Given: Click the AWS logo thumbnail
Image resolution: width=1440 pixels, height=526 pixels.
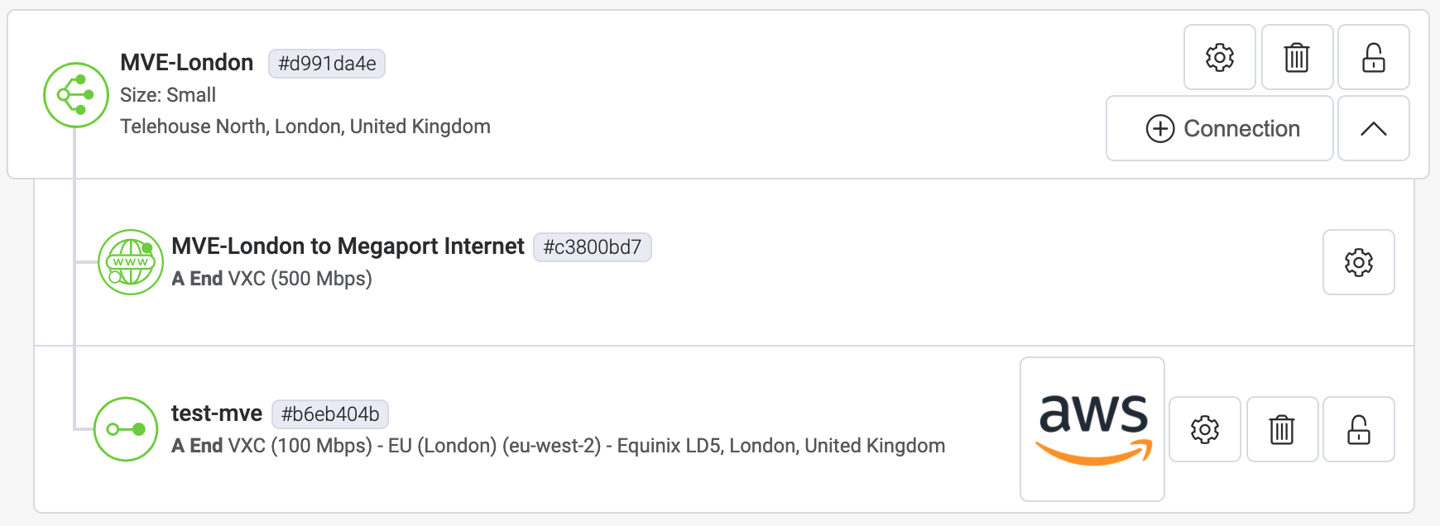Looking at the screenshot, I should [x=1092, y=429].
